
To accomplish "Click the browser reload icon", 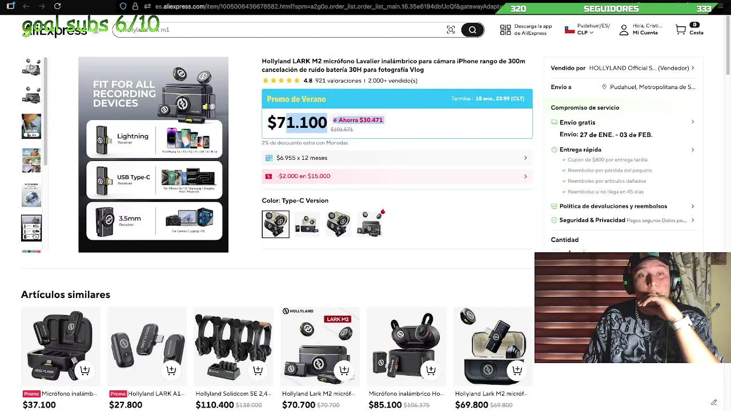I will (x=57, y=6).
